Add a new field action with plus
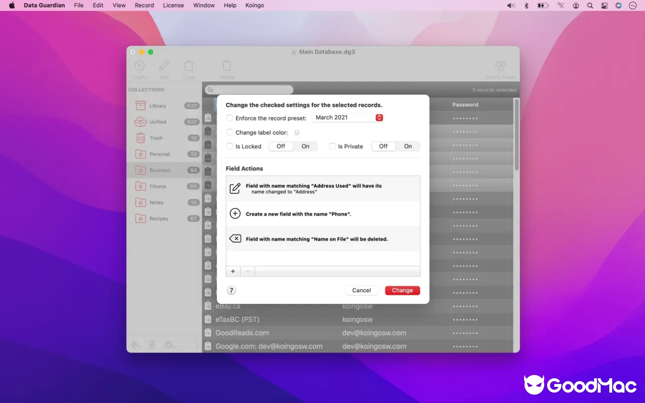645x403 pixels. pyautogui.click(x=233, y=272)
